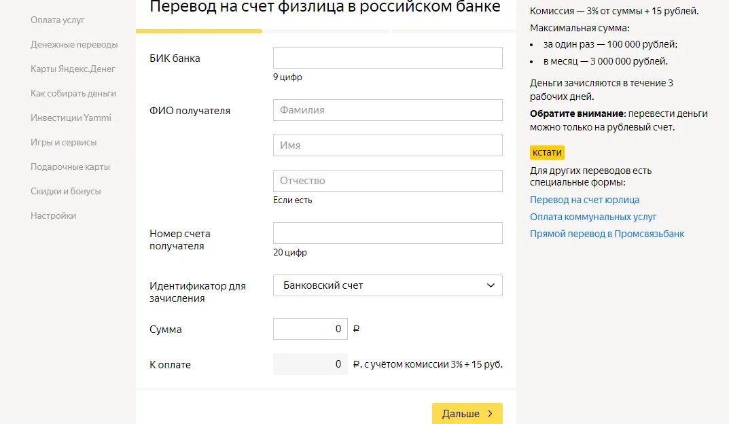Select the Отчество patronymic field

[387, 181]
